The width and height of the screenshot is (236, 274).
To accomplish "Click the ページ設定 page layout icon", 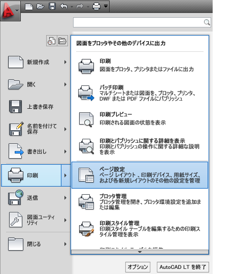I will (86, 175).
